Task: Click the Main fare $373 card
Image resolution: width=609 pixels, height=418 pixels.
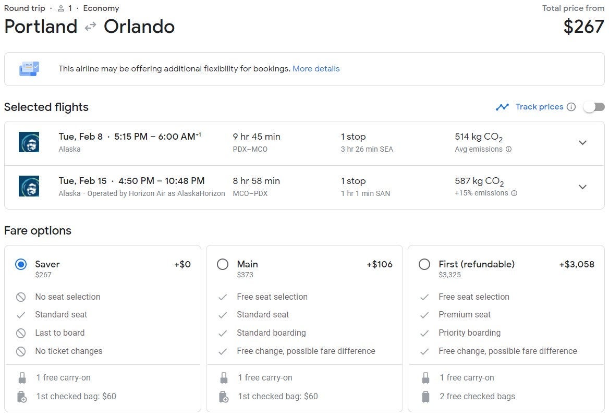Action: click(x=304, y=328)
